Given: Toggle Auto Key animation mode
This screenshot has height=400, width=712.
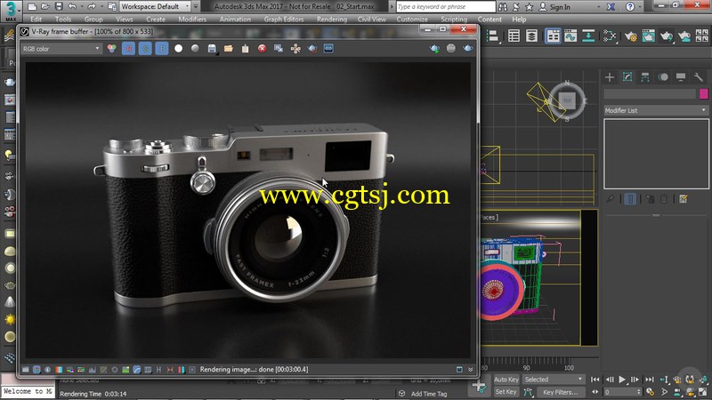Looking at the screenshot, I should tap(506, 380).
